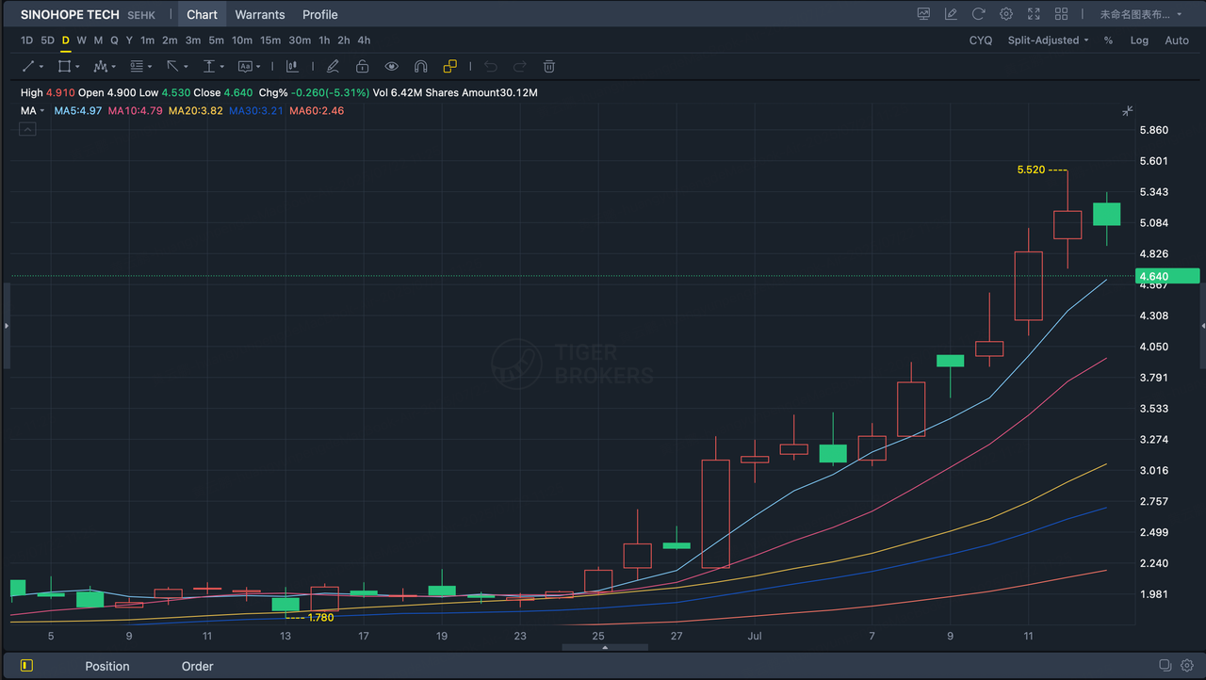Open chart settings gear
Viewport: 1206px width, 680px height.
tap(1006, 14)
